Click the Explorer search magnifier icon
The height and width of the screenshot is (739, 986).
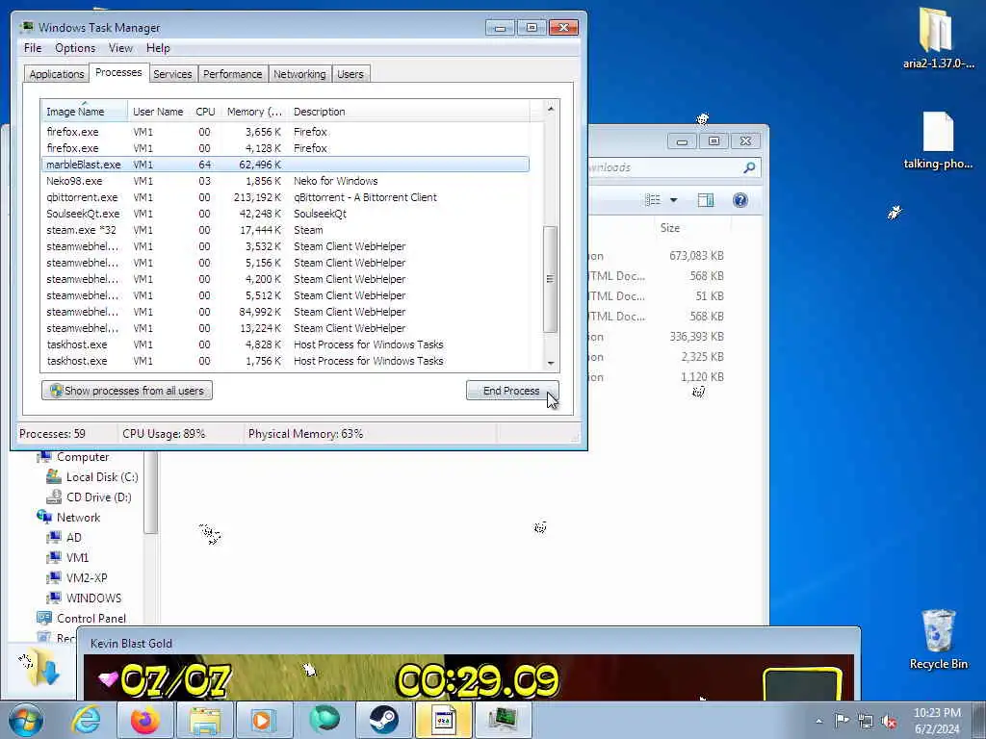coord(749,167)
